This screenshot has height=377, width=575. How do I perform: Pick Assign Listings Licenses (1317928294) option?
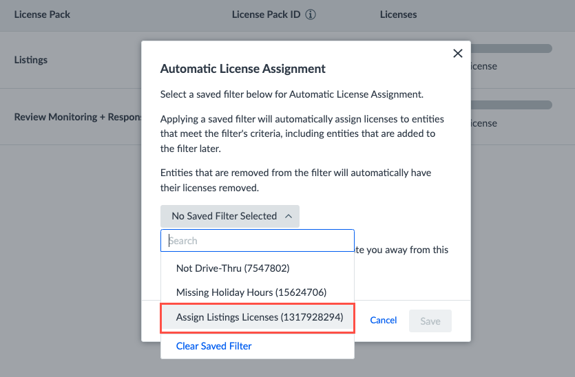(258, 318)
